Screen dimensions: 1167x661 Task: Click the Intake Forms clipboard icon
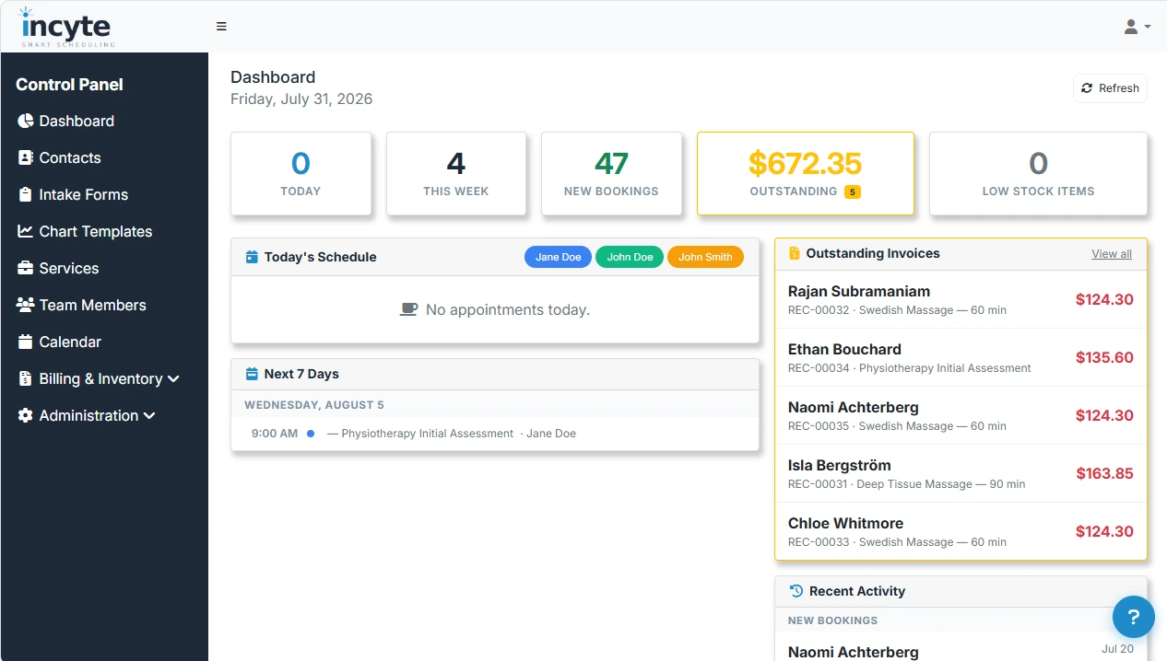25,194
